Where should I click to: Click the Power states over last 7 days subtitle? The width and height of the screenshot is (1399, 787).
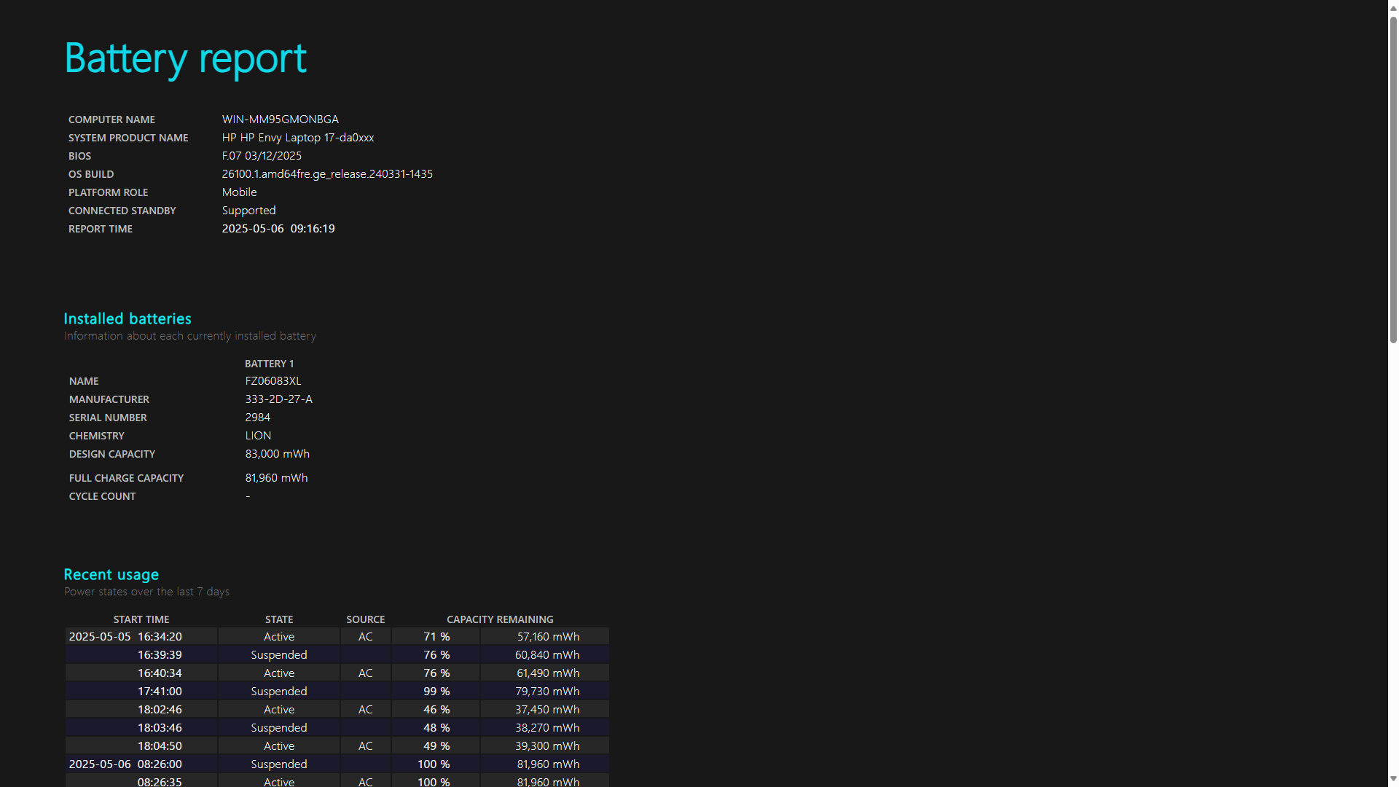coord(146,592)
